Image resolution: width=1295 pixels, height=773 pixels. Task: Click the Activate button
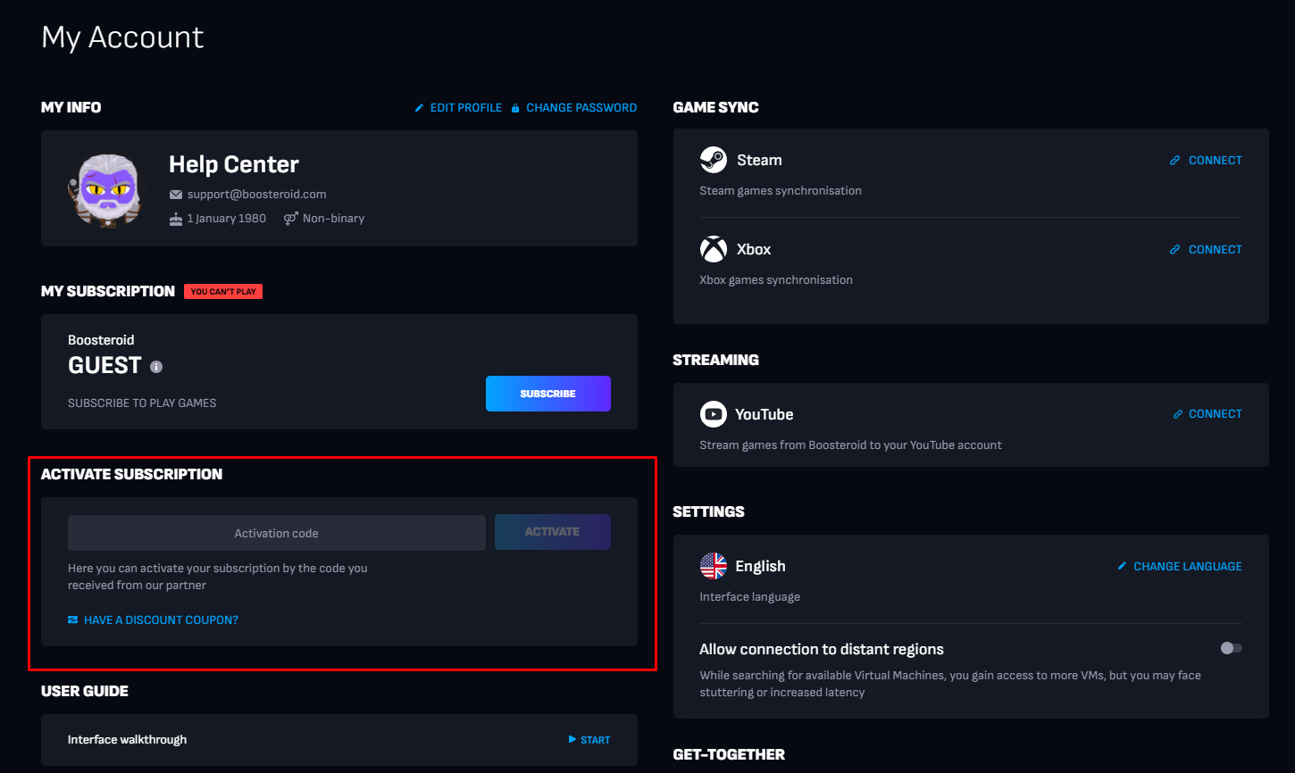click(553, 532)
